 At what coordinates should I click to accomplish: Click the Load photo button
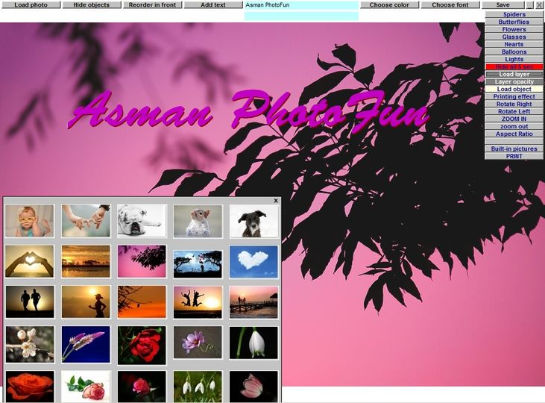click(x=31, y=5)
